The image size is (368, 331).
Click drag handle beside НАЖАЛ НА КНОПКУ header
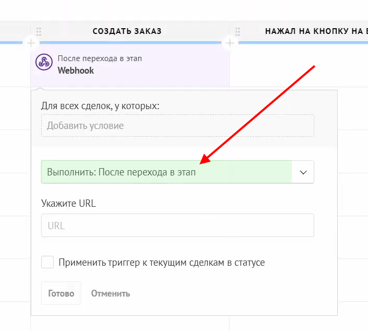tap(238, 32)
